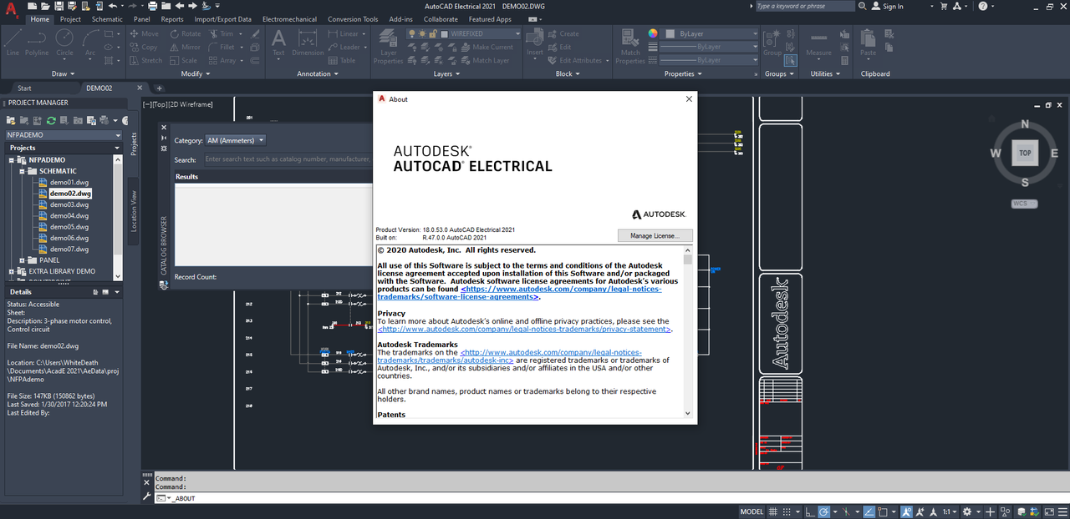1070x519 pixels.
Task: Click the Plot printer icon in quick access toolbar
Action: tap(152, 6)
